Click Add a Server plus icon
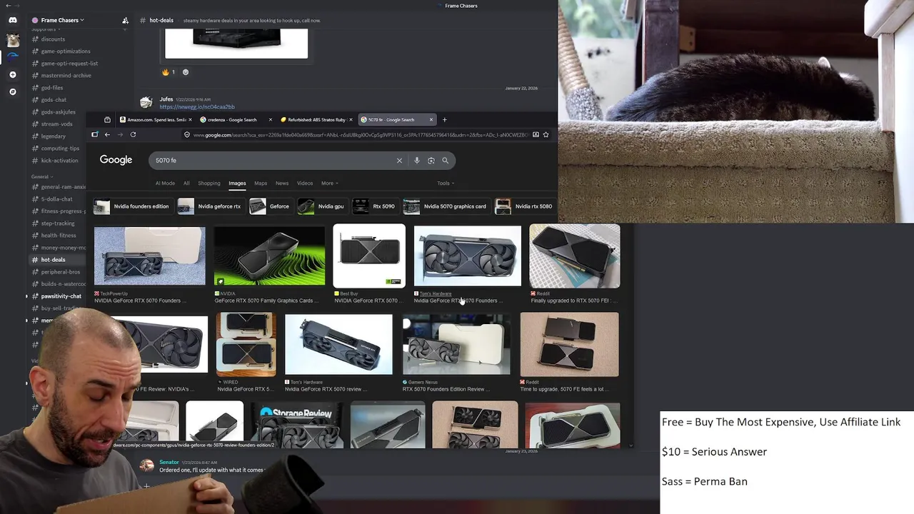Screen dimensions: 914x514 12,74
